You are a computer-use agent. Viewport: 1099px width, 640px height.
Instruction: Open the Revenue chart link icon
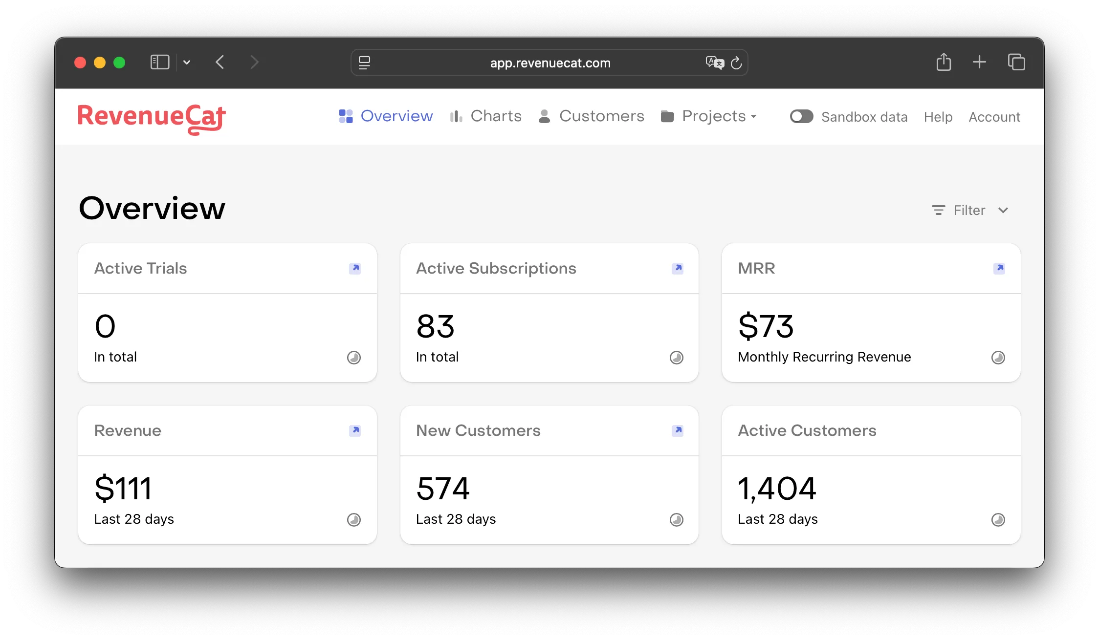[355, 430]
